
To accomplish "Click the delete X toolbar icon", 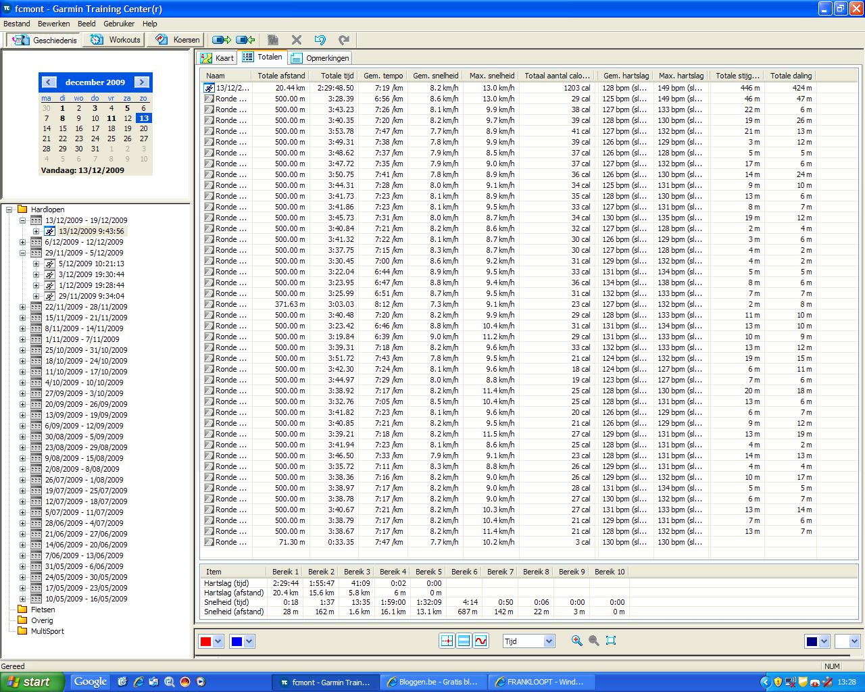I will point(297,40).
